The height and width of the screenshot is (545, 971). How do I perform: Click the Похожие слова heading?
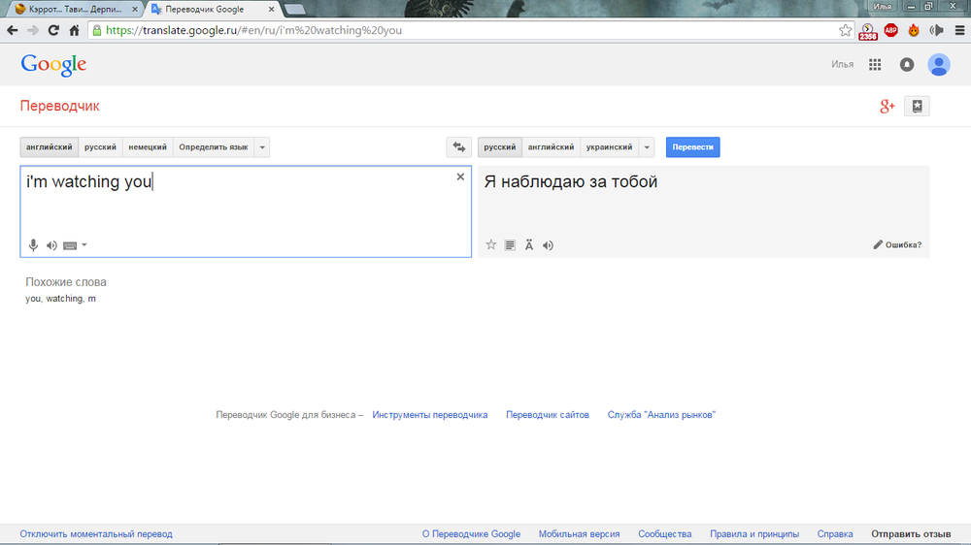tap(66, 282)
